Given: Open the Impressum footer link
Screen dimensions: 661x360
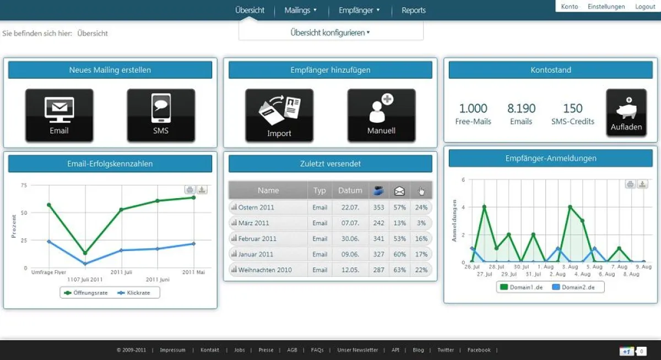Looking at the screenshot, I should (x=172, y=350).
